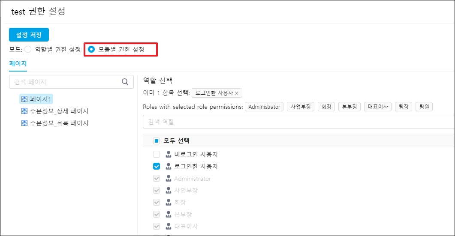This screenshot has width=455, height=236.
Task: Uncheck the 로그인한 사용자 checkbox
Action: click(x=157, y=166)
